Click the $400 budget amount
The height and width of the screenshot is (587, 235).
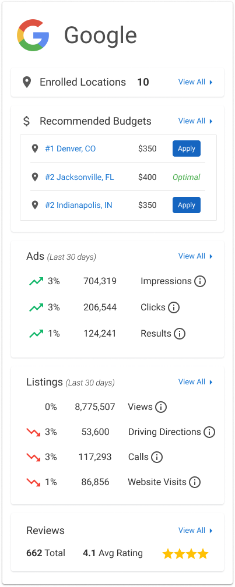[x=148, y=177]
